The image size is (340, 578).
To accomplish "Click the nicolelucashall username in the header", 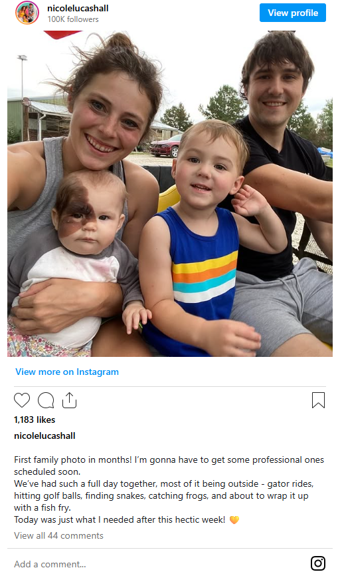I will click(x=78, y=8).
